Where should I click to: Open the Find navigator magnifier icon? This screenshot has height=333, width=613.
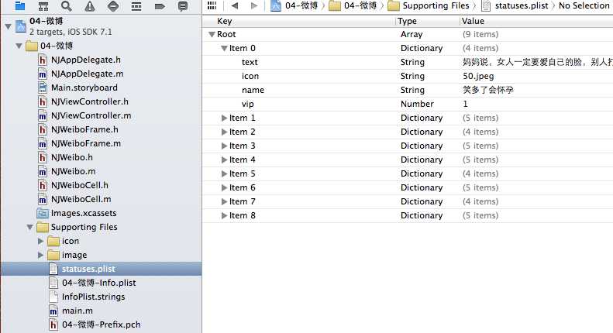[67, 6]
